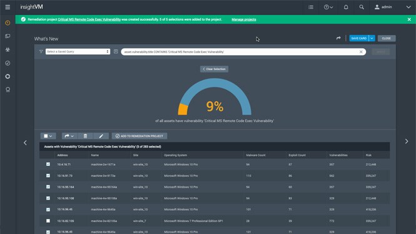Sort by the Name column header
Viewport: 416px width, 234px height.
(x=94, y=155)
